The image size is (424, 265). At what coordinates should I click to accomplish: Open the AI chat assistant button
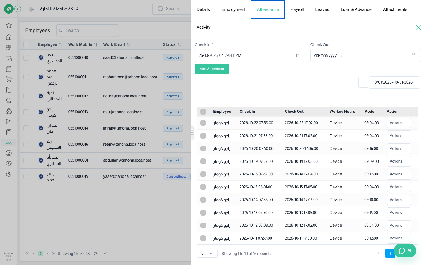click(x=405, y=251)
